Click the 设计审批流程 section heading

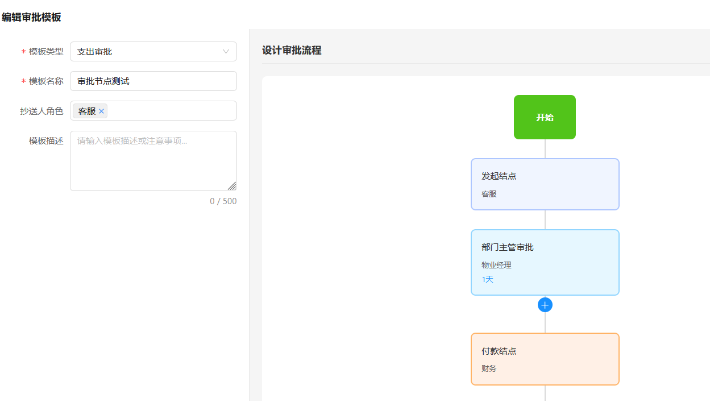[292, 50]
